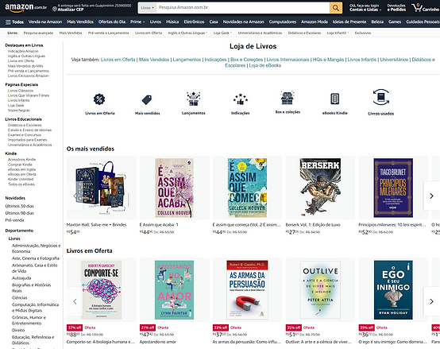Show next items in Os mais vendidos carousel
This screenshot has height=349, width=440.
431,196
